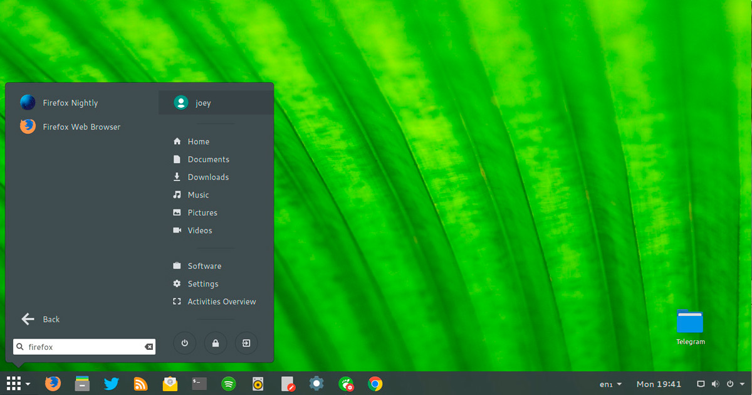The image size is (752, 395).
Task: Open the en1 keyboard layout dropdown
Action: coord(610,384)
